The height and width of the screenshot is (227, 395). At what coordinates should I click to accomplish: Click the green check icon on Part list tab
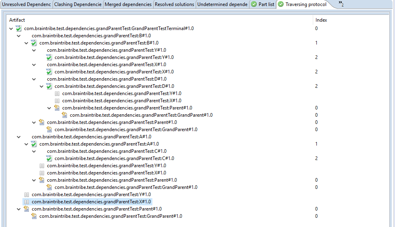click(254, 4)
